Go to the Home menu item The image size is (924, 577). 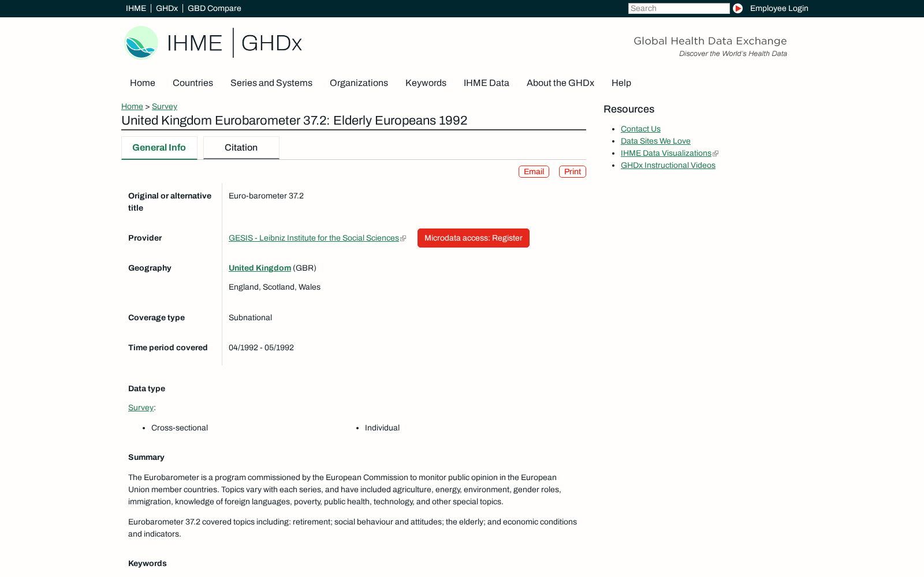tap(143, 83)
